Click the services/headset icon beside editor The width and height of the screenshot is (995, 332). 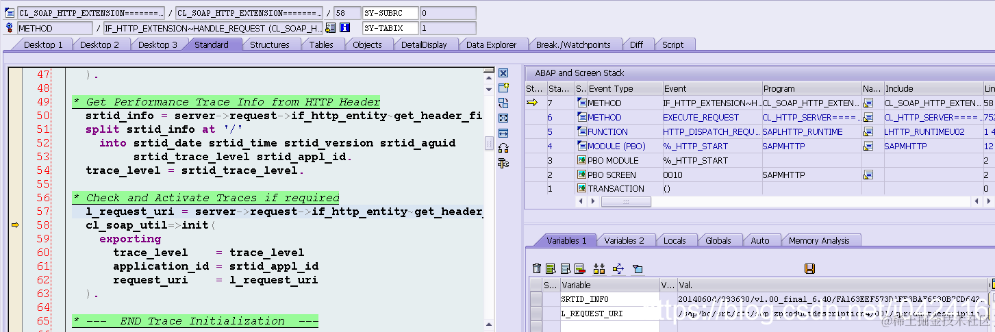click(x=503, y=148)
